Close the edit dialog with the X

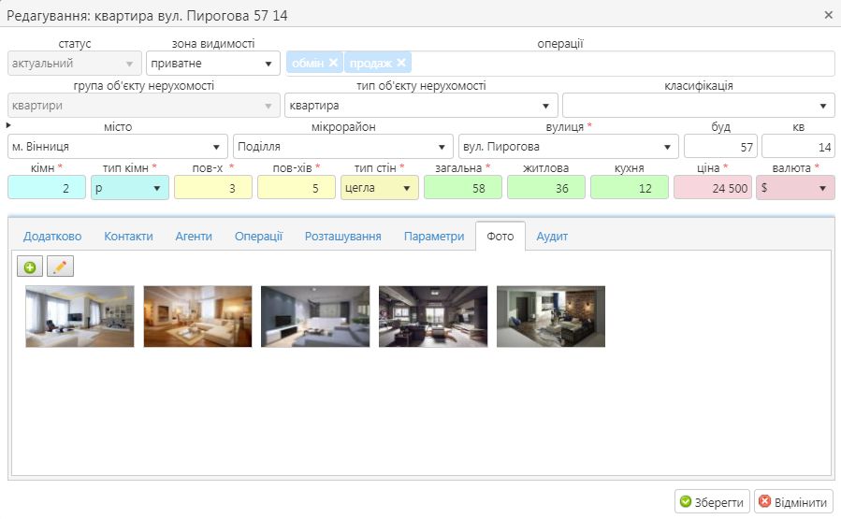point(828,15)
